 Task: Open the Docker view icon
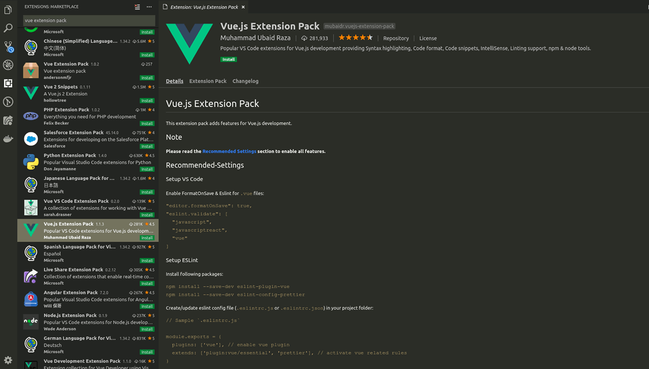tap(8, 139)
